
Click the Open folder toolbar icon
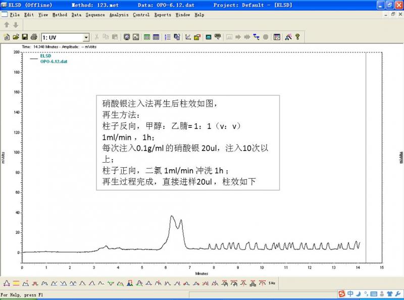point(16,37)
